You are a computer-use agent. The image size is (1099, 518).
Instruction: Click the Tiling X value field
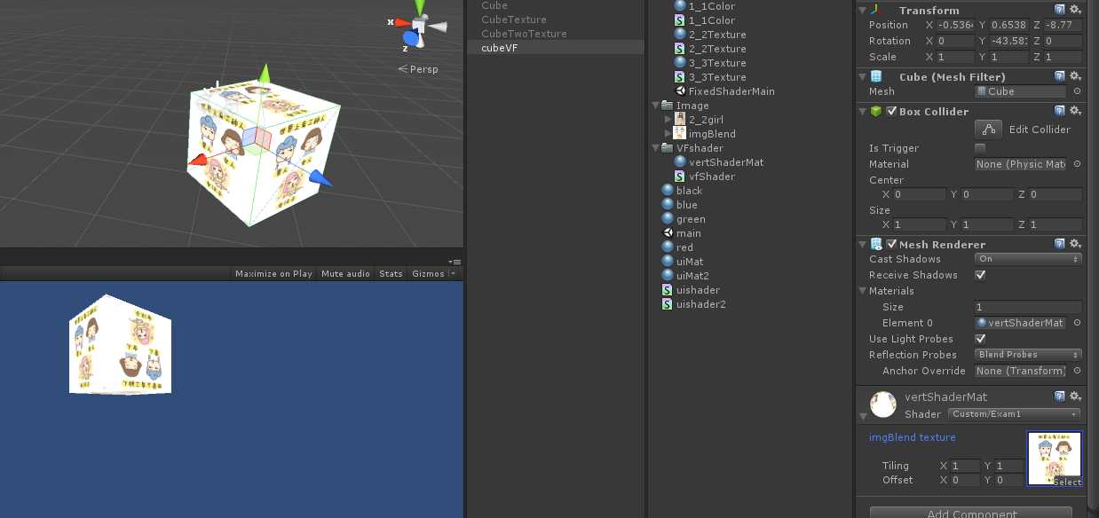click(x=966, y=466)
